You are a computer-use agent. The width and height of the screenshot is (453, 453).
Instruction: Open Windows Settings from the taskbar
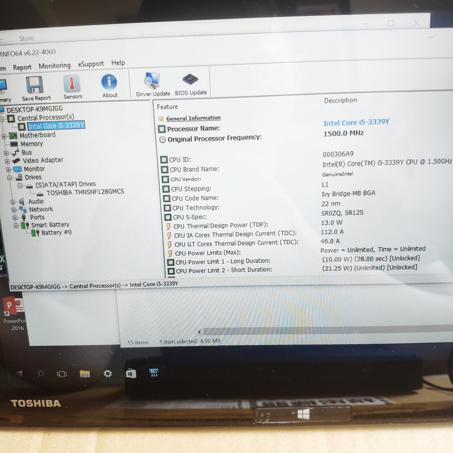[x=108, y=373]
